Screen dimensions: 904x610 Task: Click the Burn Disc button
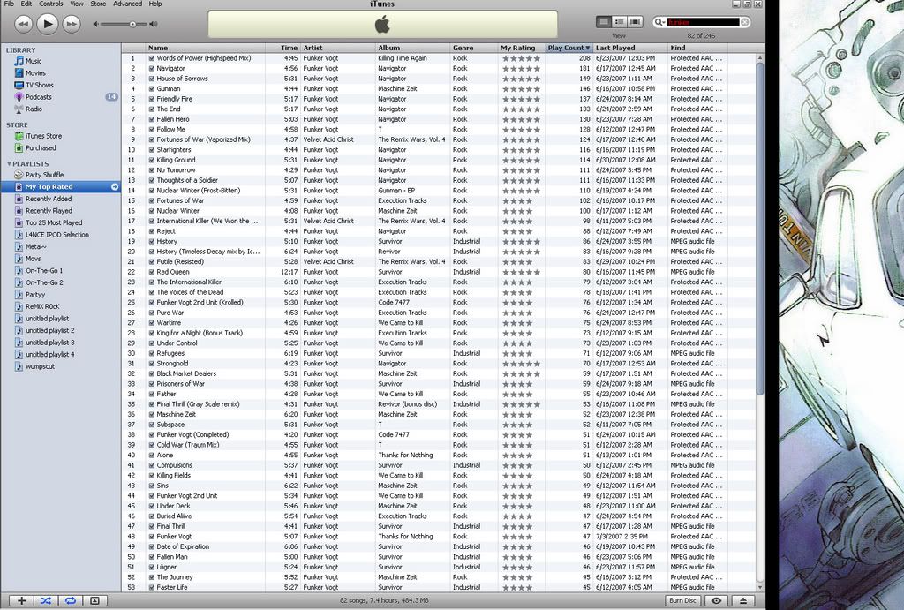pos(682,601)
